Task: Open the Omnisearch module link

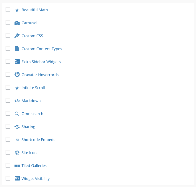Action: pos(32,114)
